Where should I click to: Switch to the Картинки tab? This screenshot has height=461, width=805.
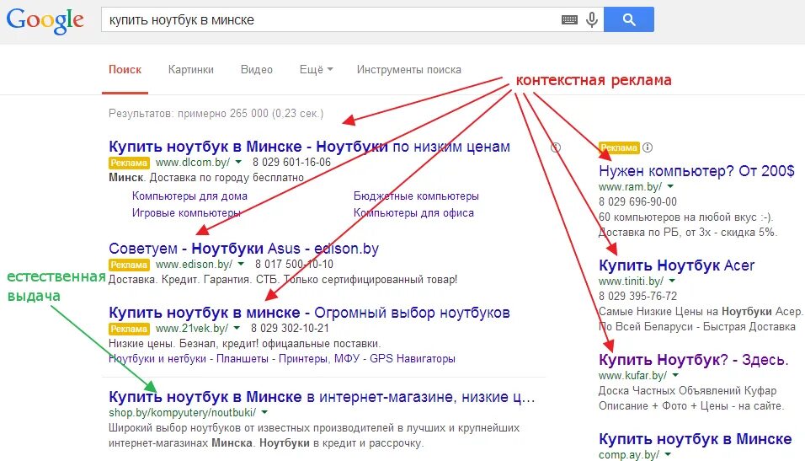pyautogui.click(x=191, y=69)
